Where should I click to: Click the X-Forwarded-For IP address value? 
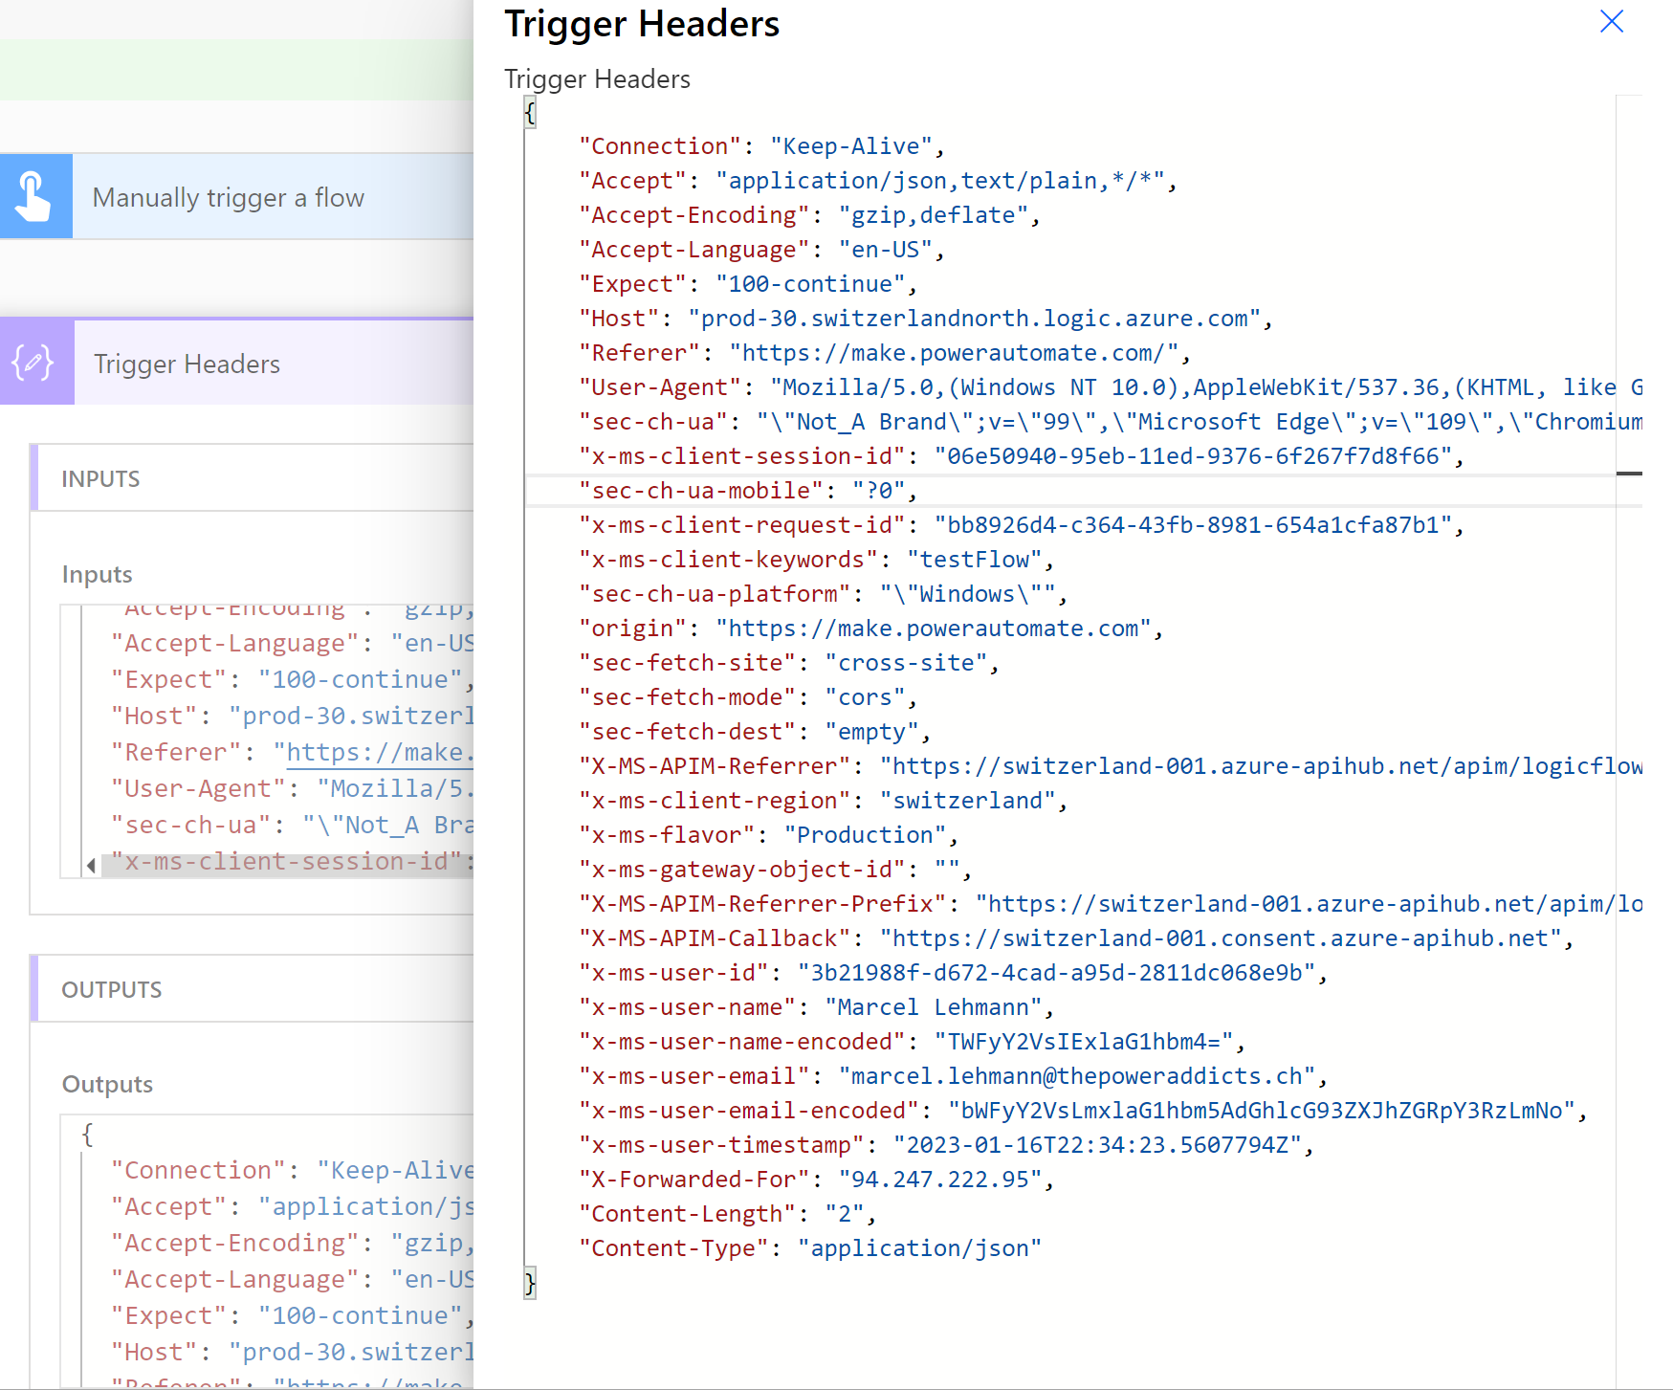pos(940,1180)
